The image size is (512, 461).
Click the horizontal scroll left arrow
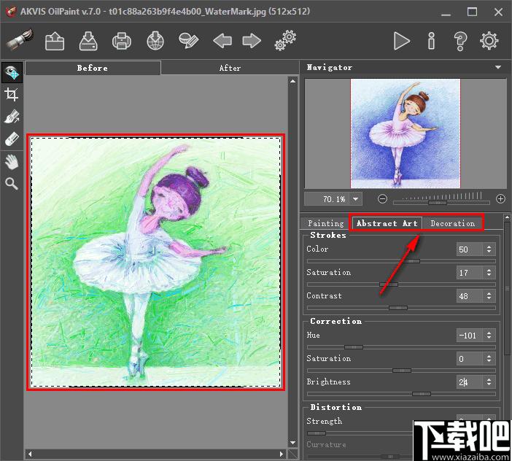click(x=31, y=454)
